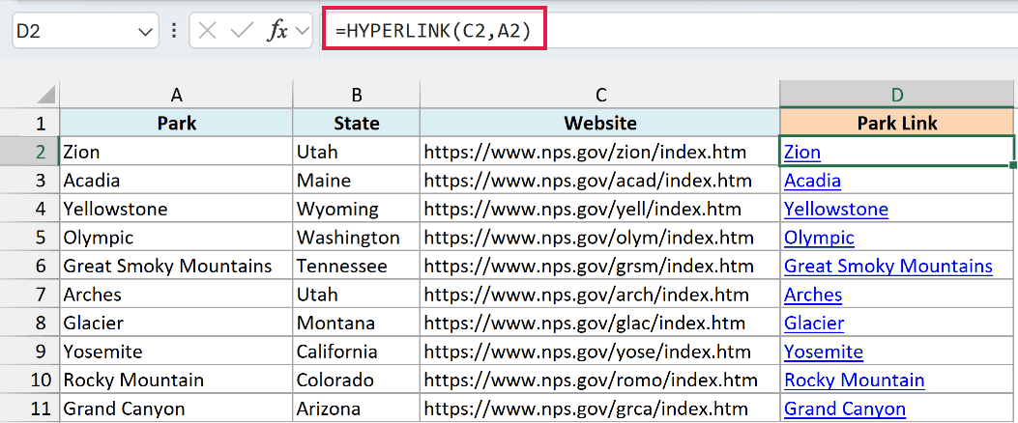Image resolution: width=1018 pixels, height=423 pixels.
Task: Select the Wyoming state cell
Action: 357,209
